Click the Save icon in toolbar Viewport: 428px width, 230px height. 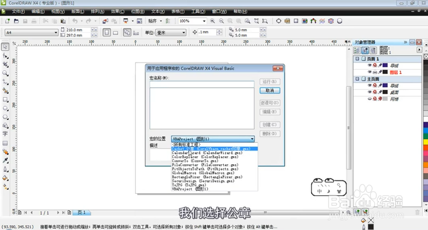(x=25, y=21)
